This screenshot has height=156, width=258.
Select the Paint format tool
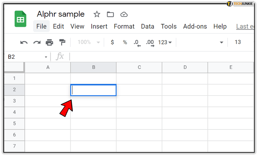point(62,42)
